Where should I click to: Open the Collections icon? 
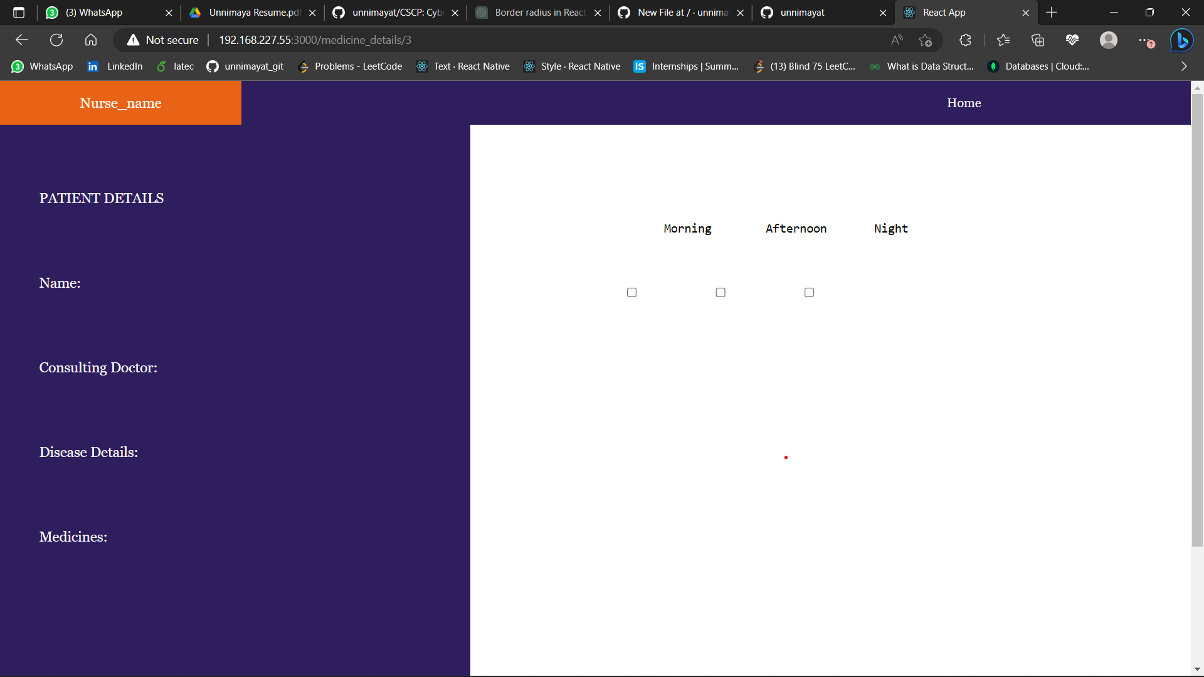point(1038,39)
